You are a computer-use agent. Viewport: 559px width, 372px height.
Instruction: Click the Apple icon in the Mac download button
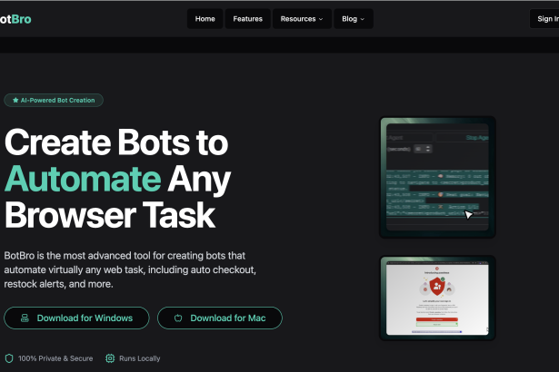click(x=178, y=318)
